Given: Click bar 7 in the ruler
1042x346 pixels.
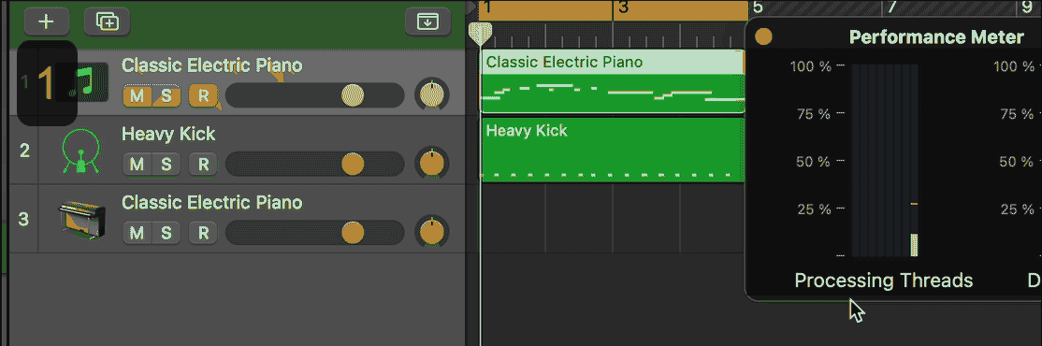Looking at the screenshot, I should [891, 8].
